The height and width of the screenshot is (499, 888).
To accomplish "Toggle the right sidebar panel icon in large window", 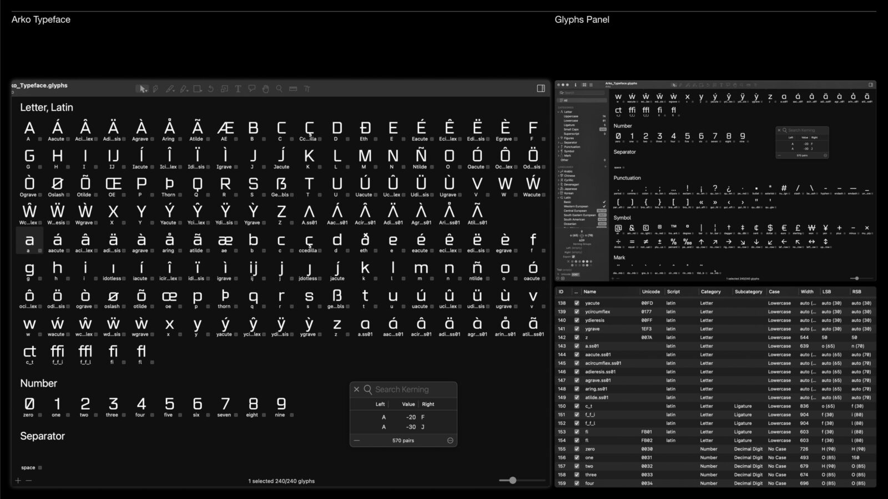I will click(x=541, y=88).
